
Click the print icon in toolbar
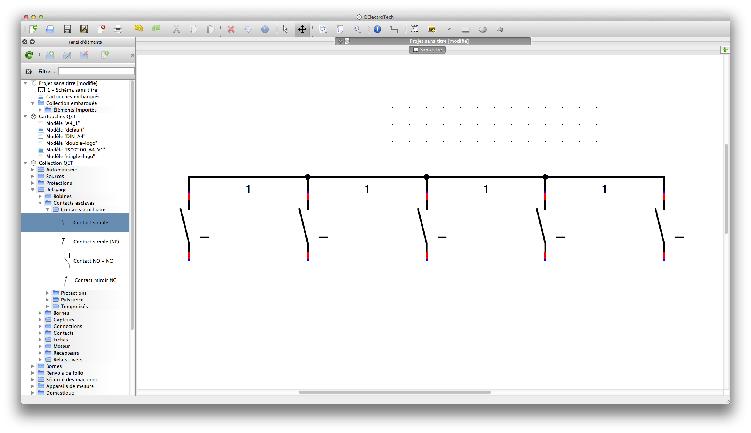(118, 29)
